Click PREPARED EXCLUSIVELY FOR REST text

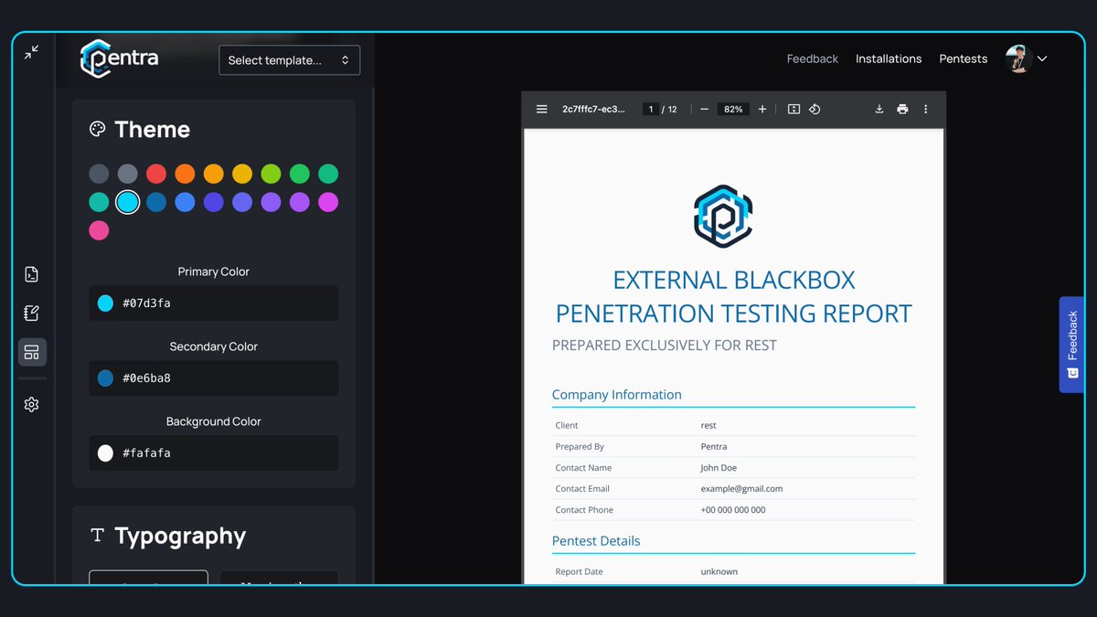pos(665,346)
